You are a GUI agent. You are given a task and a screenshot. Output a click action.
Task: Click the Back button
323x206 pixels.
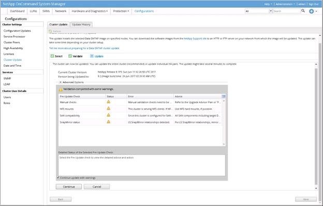[61, 199]
